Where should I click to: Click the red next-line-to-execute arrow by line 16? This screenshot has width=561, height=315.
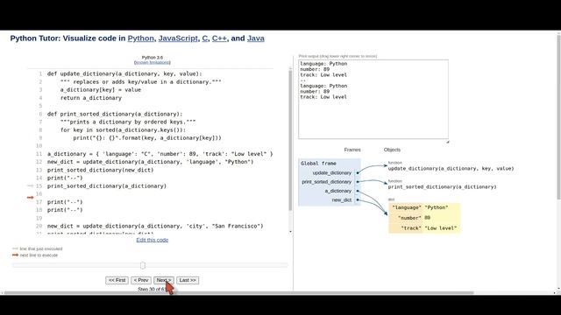(x=31, y=197)
